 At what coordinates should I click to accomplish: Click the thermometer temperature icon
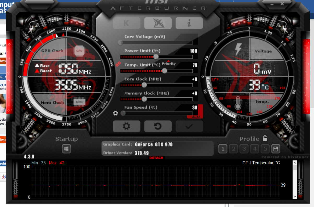[x=238, y=103]
